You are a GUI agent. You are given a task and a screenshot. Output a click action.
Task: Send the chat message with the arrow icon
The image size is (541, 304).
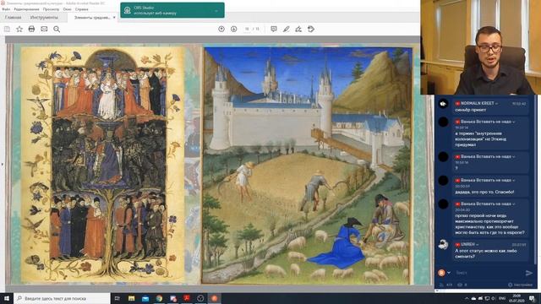(x=529, y=273)
